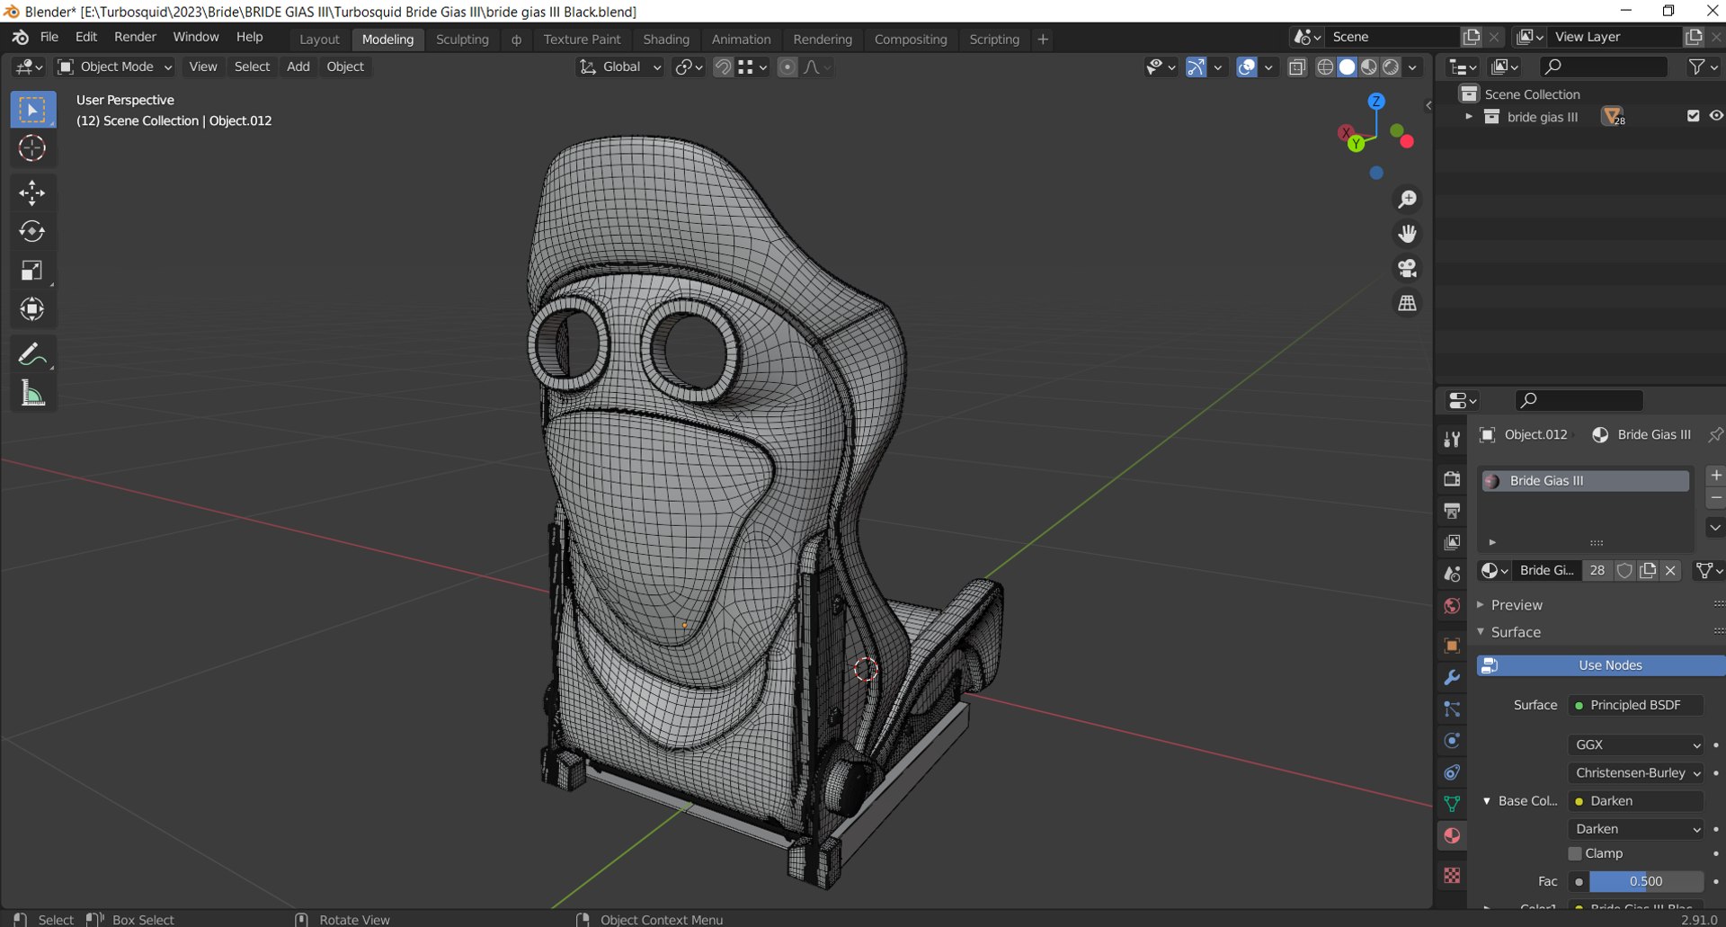This screenshot has height=927, width=1726.
Task: Activate the Rotate tool
Action: [x=32, y=232]
